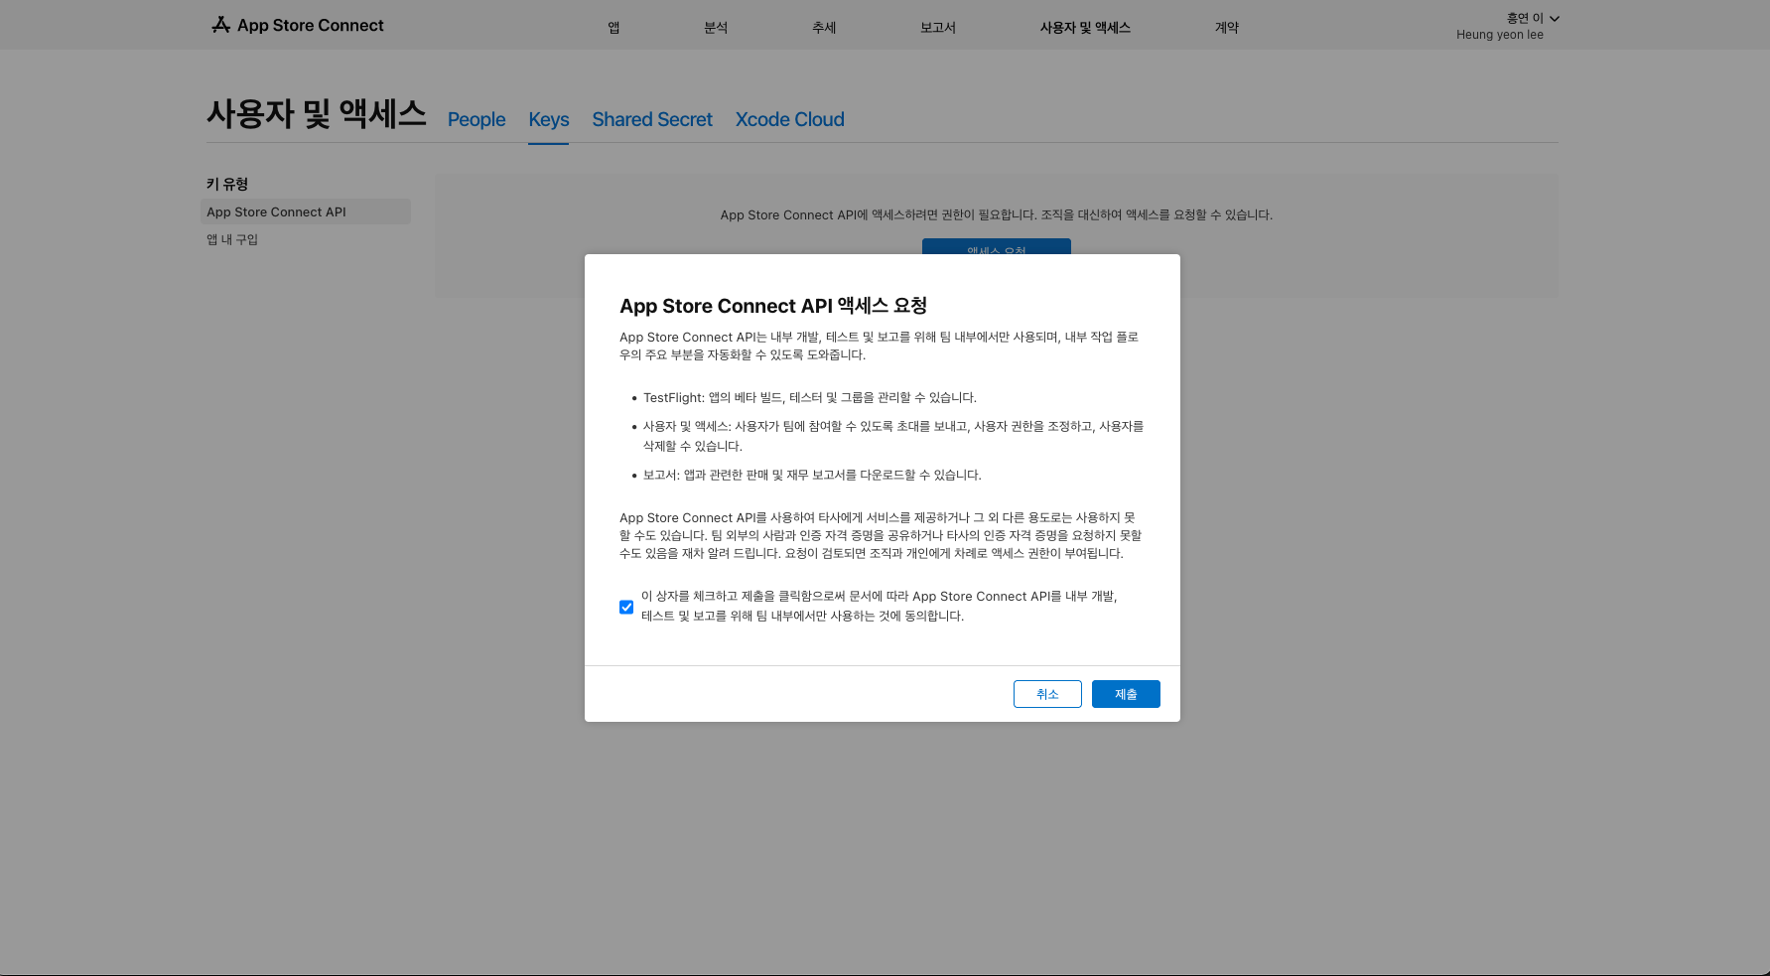Go to the 추세 section
The image size is (1770, 976).
tap(824, 28)
